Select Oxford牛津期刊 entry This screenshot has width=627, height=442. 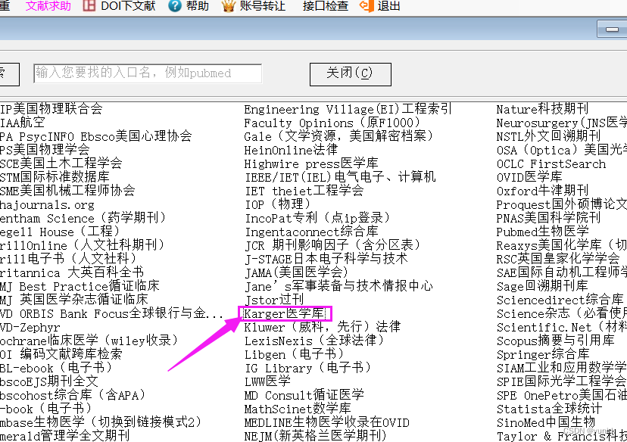click(542, 190)
